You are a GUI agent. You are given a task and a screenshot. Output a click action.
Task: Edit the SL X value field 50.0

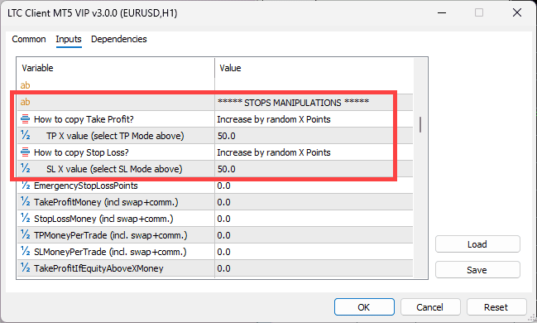tap(314, 169)
